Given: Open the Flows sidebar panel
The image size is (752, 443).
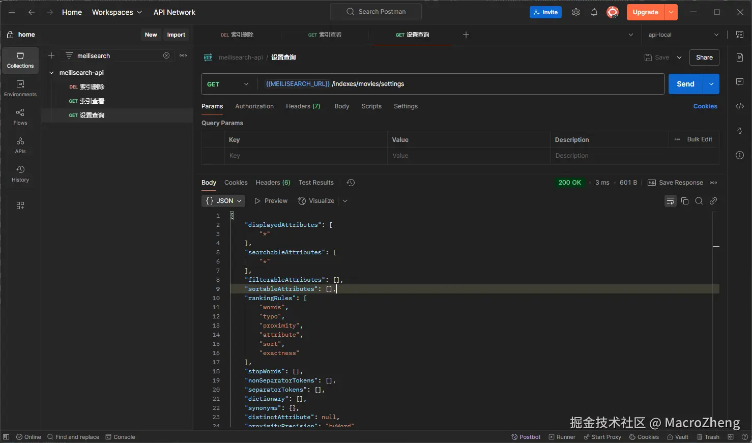Looking at the screenshot, I should pos(20,116).
